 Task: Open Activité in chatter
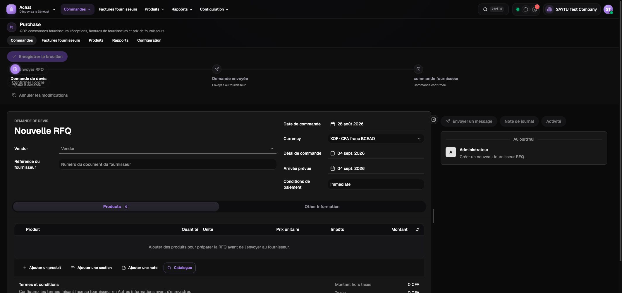tap(554, 121)
